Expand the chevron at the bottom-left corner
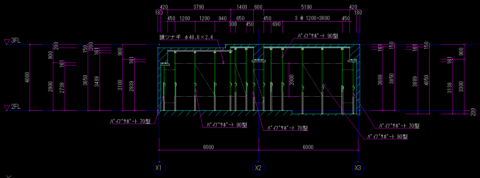The width and height of the screenshot is (480, 178). [9, 176]
